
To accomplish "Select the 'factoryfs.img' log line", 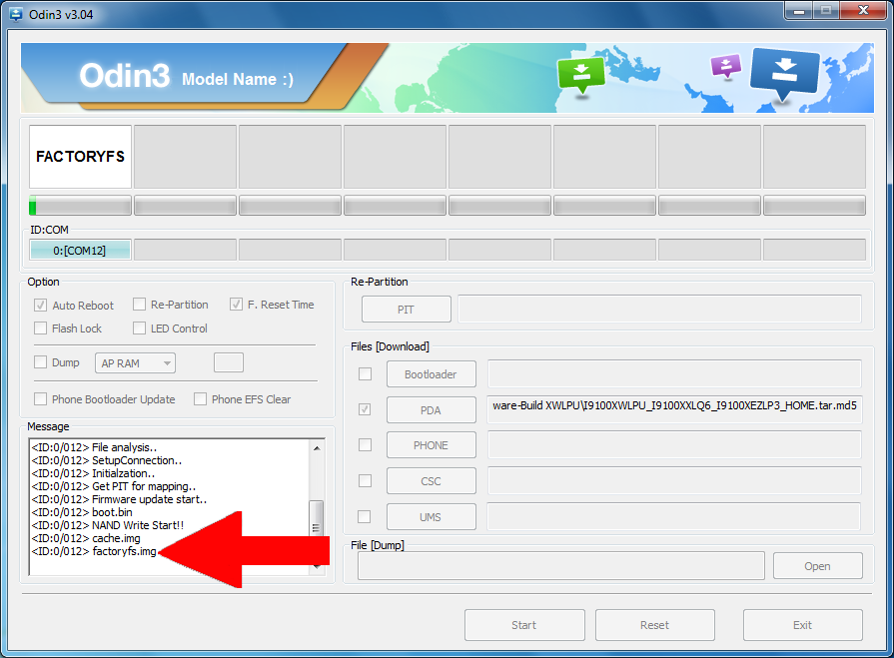I will [94, 551].
